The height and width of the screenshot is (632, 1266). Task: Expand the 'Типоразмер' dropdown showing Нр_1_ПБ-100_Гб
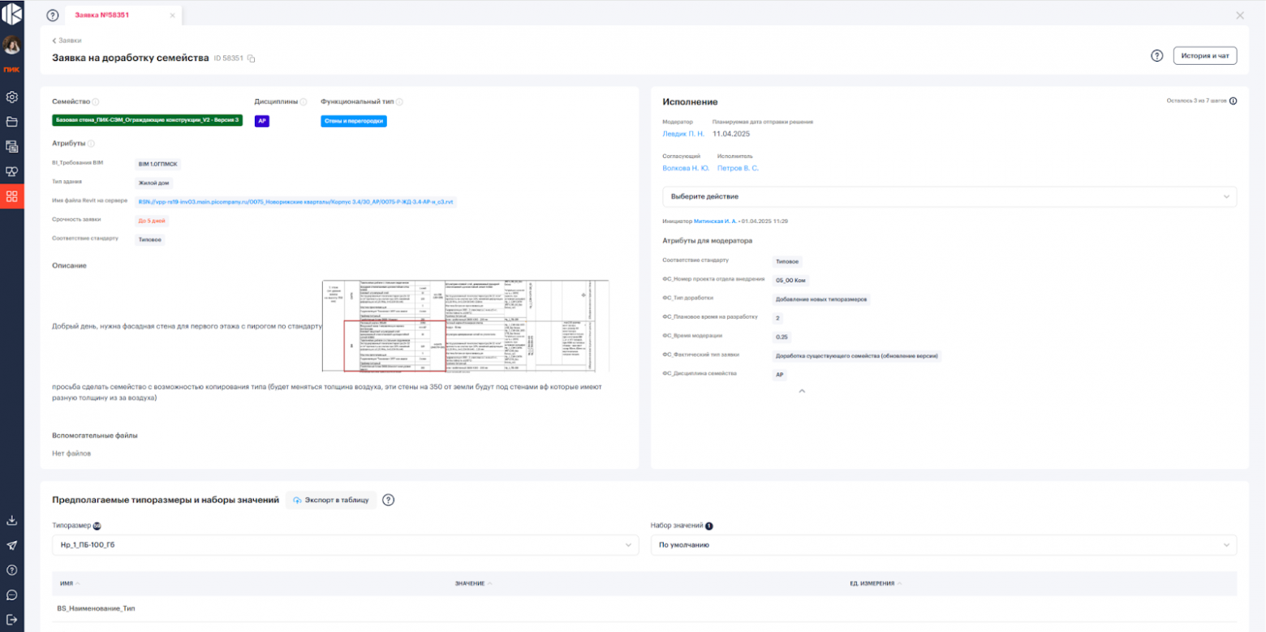pos(345,545)
